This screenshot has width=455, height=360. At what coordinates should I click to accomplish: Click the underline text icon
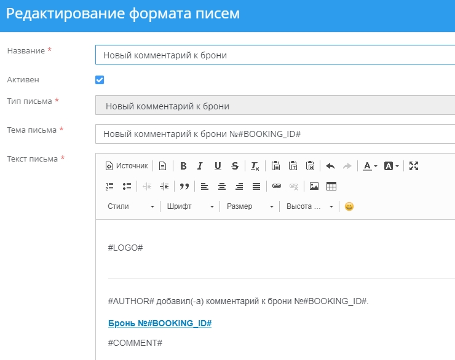[x=218, y=166]
